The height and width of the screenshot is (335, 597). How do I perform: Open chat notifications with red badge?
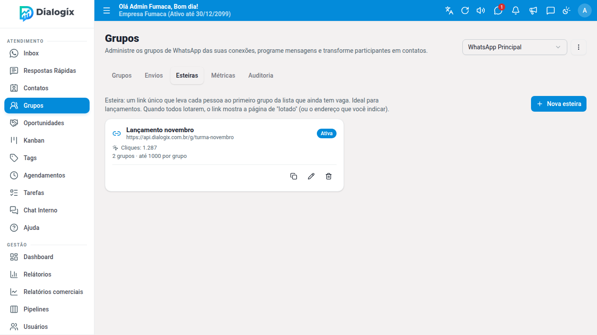(498, 10)
